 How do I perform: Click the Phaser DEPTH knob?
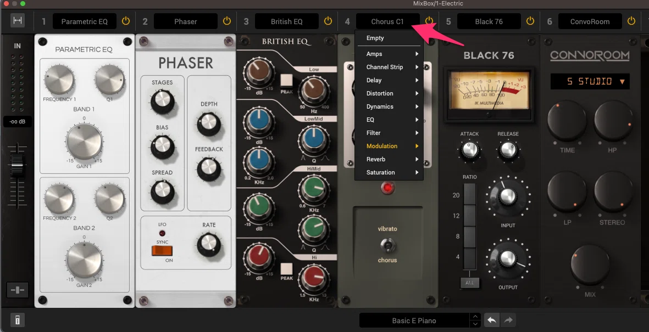(209, 123)
